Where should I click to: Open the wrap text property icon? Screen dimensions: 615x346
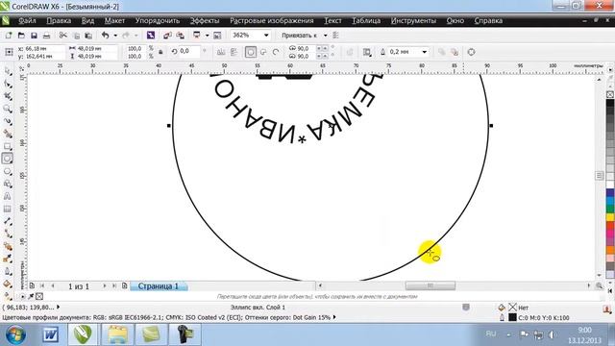coord(367,52)
